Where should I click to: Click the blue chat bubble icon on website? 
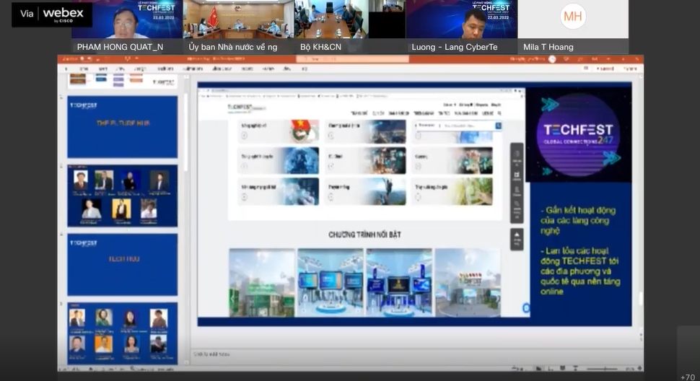point(526,308)
